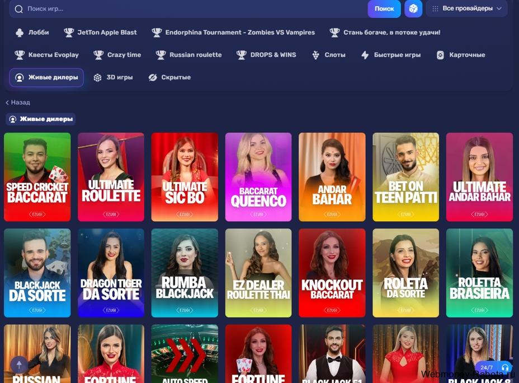
Task: Open Roleta Da Sorte game
Action: point(406,273)
